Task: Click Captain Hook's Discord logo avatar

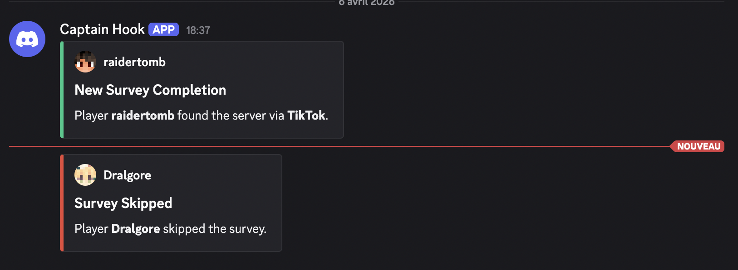Action: click(x=27, y=39)
